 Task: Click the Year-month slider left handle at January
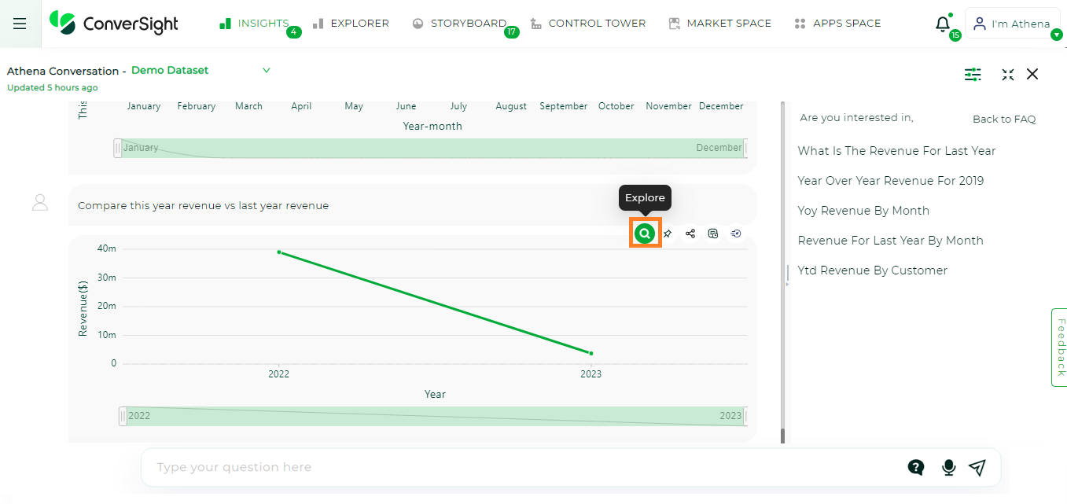tap(118, 148)
